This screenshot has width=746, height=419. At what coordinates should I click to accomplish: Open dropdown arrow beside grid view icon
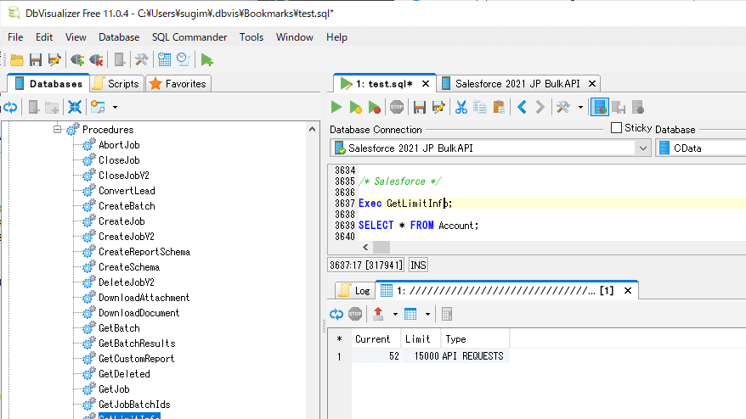point(427,314)
